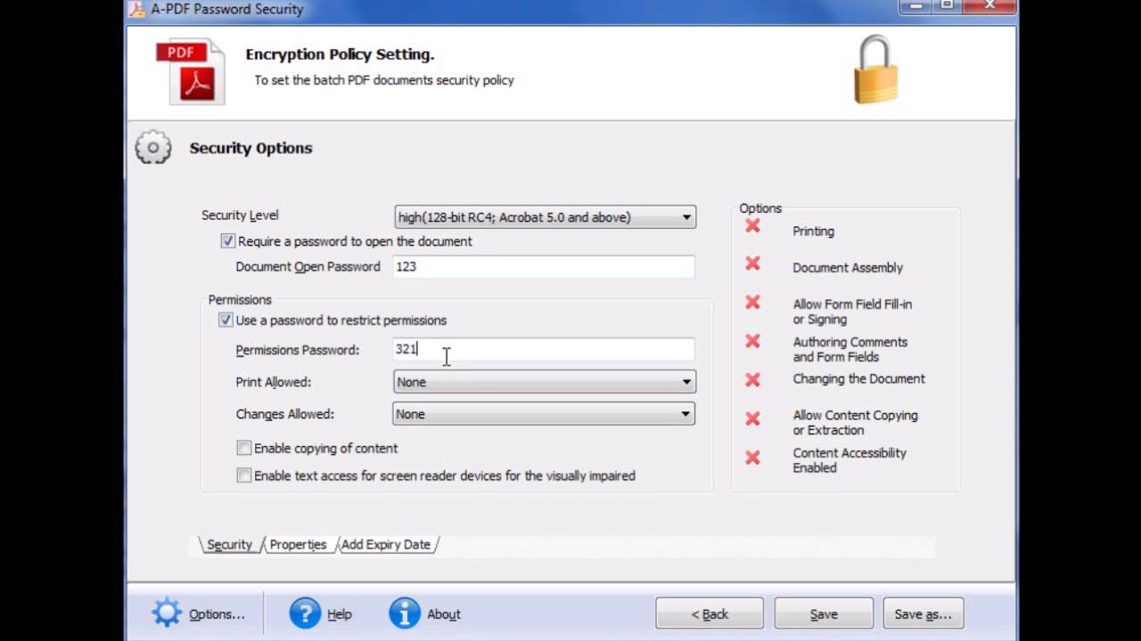The image size is (1141, 641).
Task: Click the blue Help question mark icon
Action: (x=305, y=613)
